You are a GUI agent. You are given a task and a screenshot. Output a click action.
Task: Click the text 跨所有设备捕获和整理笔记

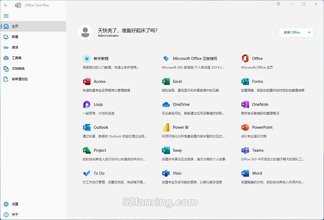click(260, 113)
